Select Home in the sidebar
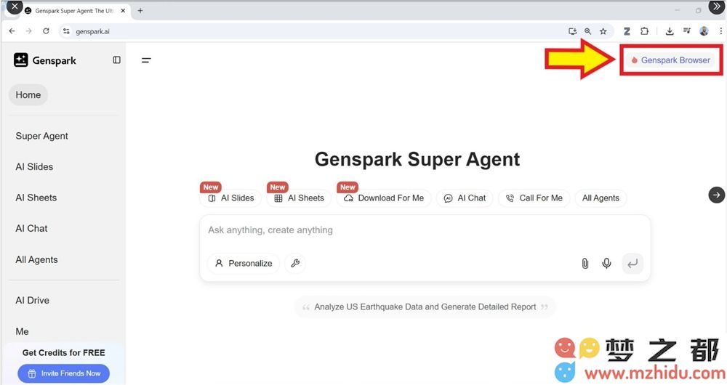This screenshot has height=385, width=727. coord(28,95)
